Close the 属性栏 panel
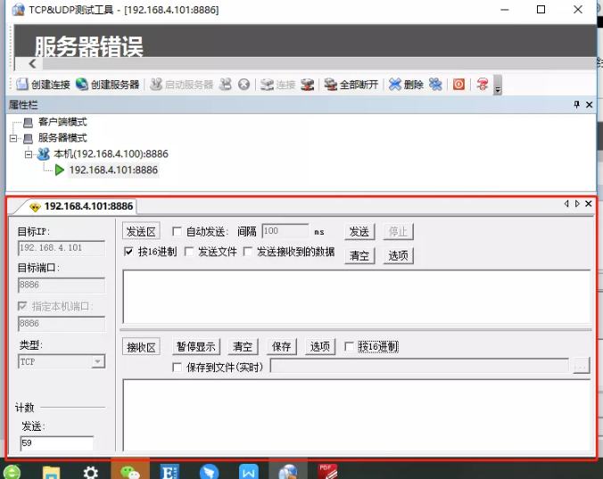 589,104
